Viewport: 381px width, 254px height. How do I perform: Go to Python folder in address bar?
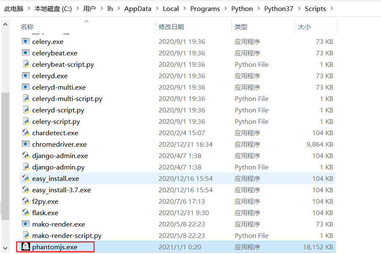(242, 9)
